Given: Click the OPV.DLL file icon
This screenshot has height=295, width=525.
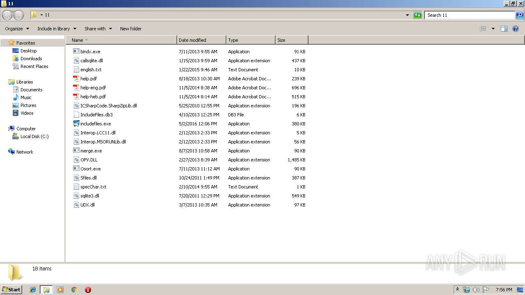Looking at the screenshot, I should [76, 160].
